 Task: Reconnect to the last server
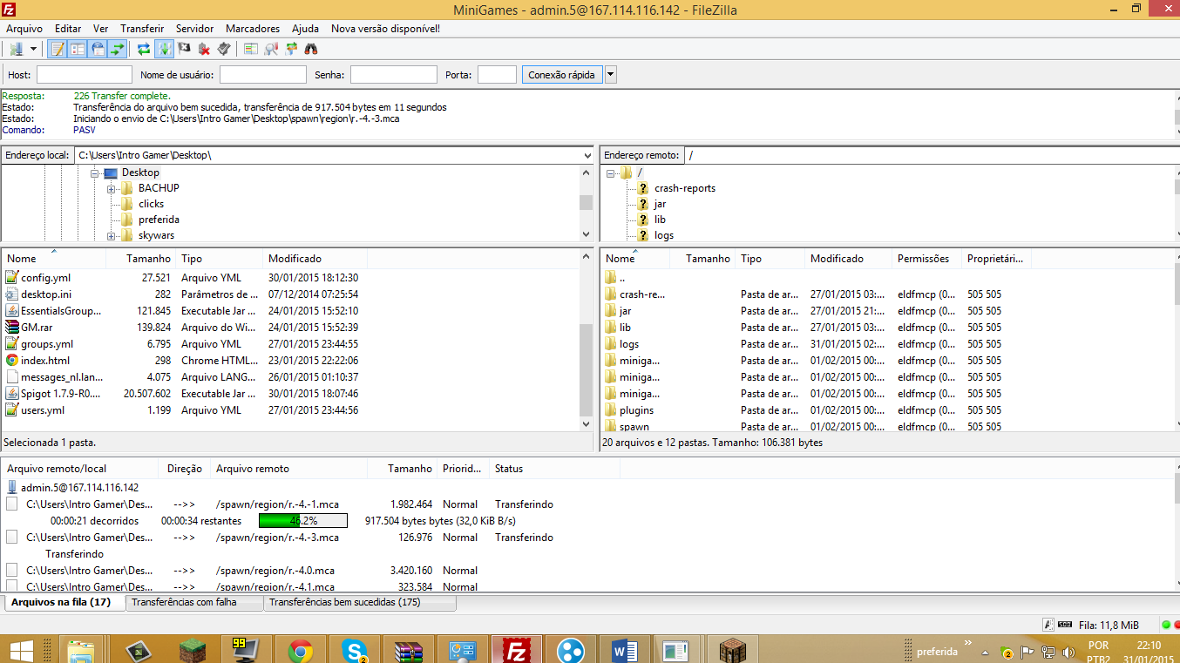(224, 49)
